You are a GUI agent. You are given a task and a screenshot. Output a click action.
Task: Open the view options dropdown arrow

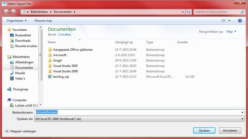(x=229, y=21)
